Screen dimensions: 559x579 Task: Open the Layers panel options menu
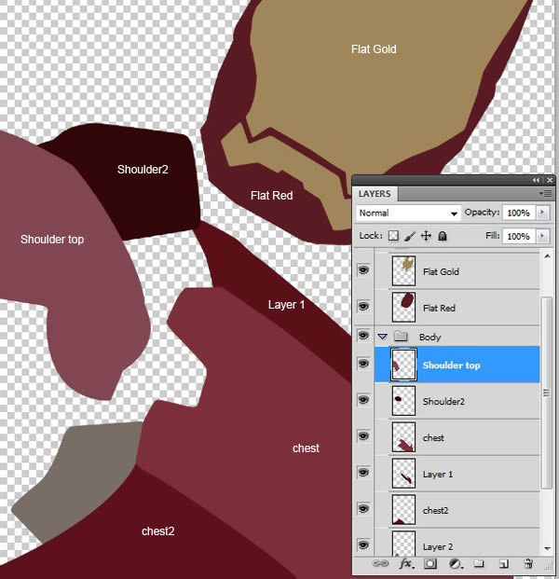point(545,194)
